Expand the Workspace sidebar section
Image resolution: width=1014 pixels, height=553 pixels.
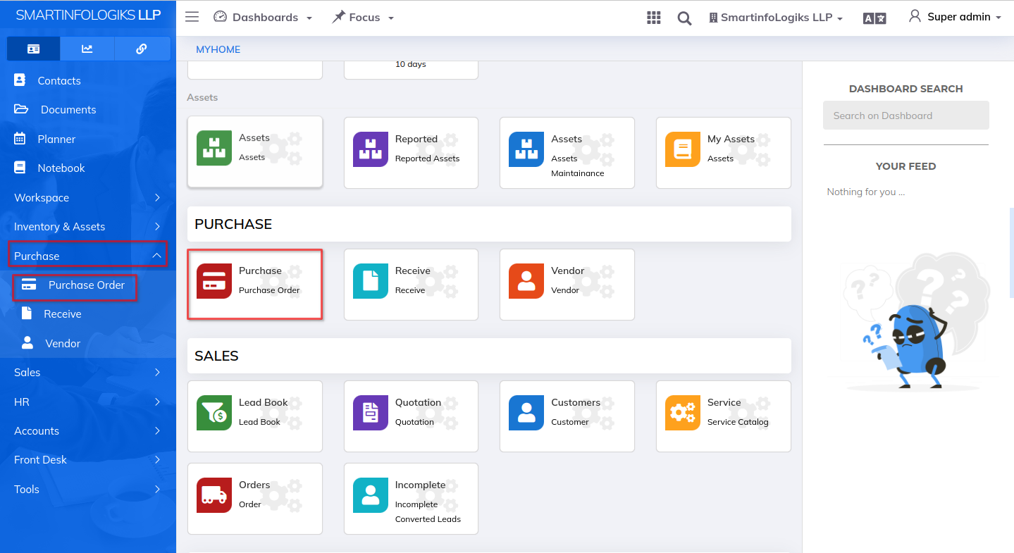tap(88, 197)
